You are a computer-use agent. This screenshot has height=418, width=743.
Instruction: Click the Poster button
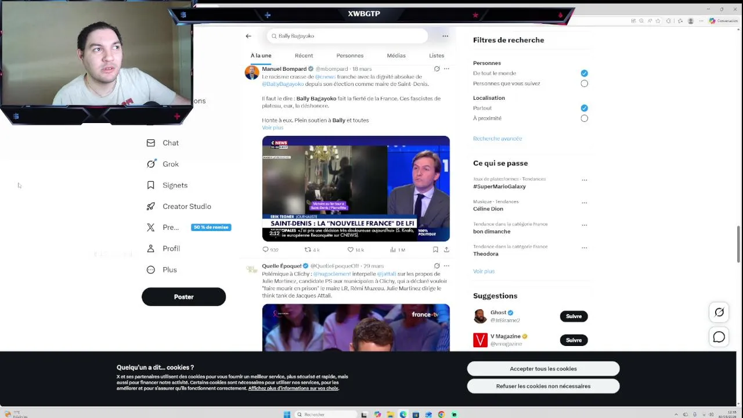[183, 297]
